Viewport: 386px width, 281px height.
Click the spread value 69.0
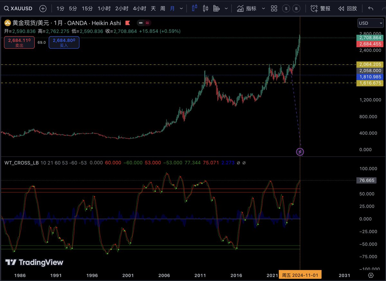(41, 43)
